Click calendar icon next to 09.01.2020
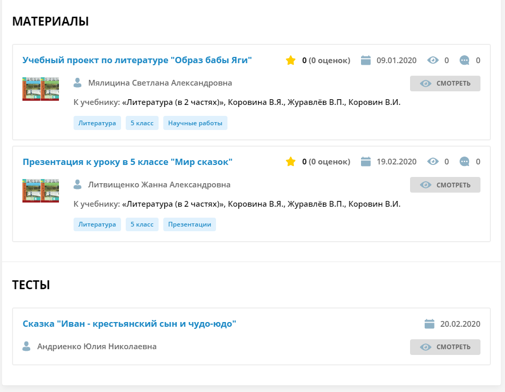 [x=366, y=61]
